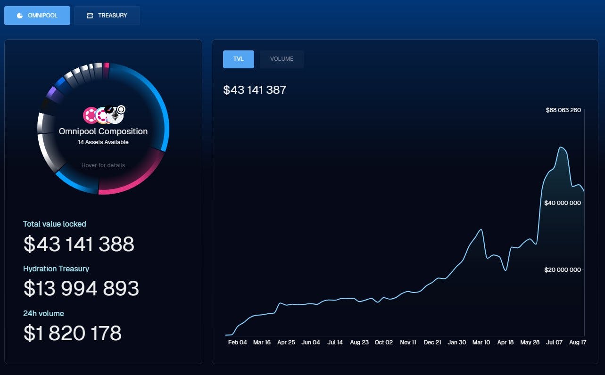Click the $1 820 178 volume value
Image resolution: width=605 pixels, height=375 pixels.
tap(73, 333)
